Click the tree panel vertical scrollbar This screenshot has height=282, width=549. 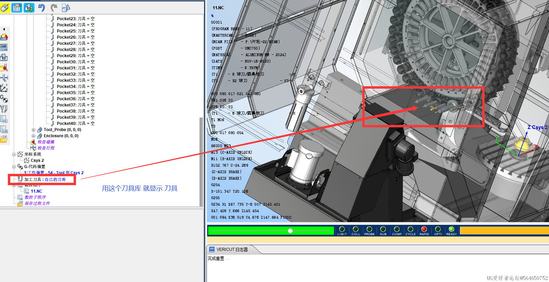pyautogui.click(x=201, y=162)
